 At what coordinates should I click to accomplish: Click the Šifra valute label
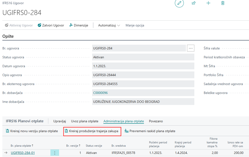click(x=212, y=48)
